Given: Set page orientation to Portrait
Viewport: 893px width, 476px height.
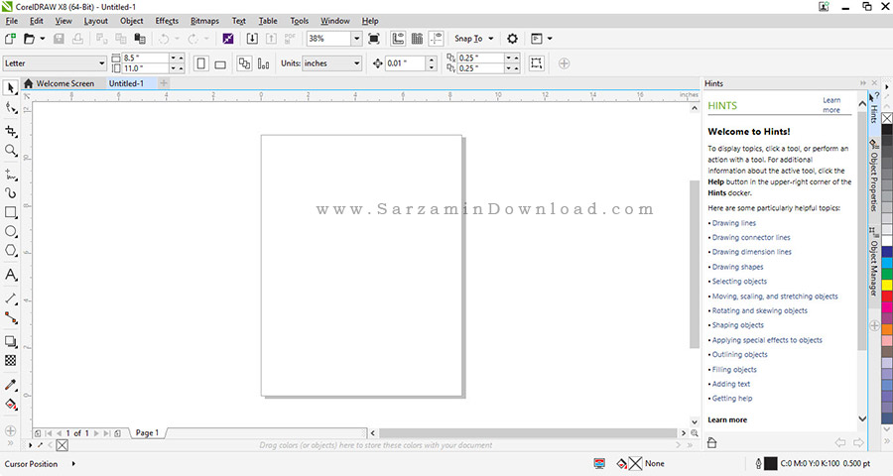Looking at the screenshot, I should 201,63.
